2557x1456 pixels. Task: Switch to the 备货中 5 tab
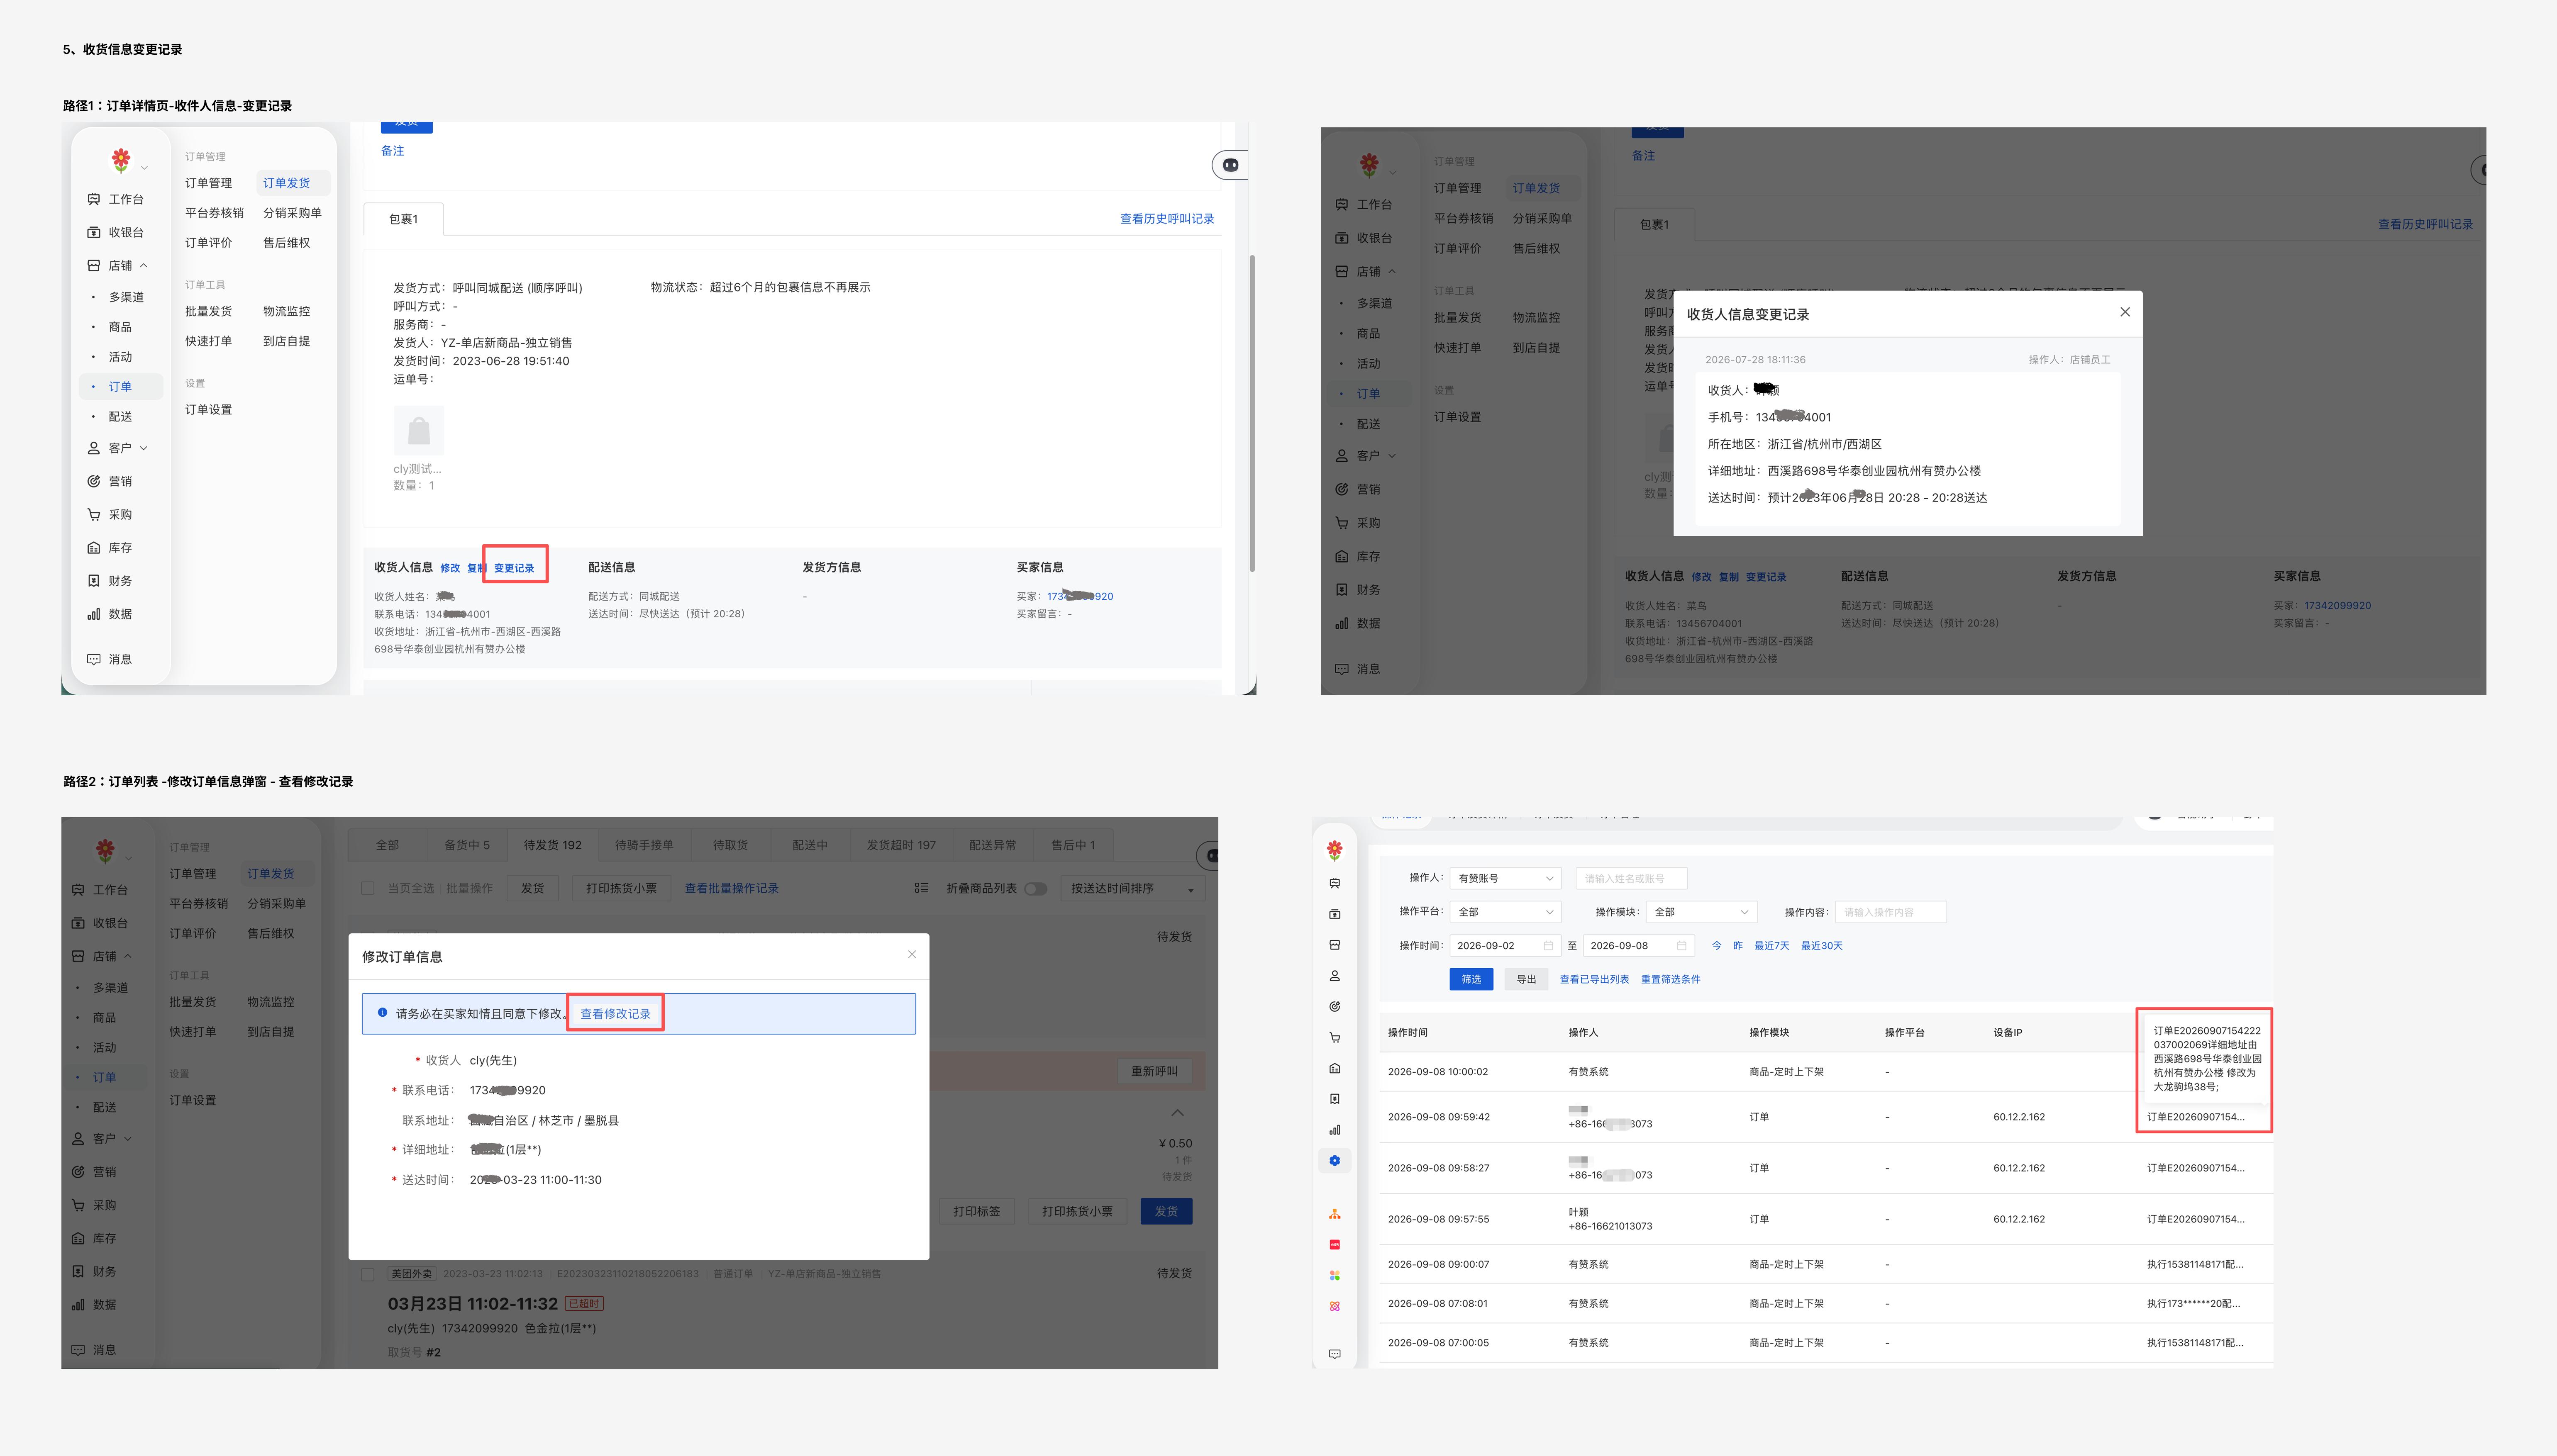(467, 845)
